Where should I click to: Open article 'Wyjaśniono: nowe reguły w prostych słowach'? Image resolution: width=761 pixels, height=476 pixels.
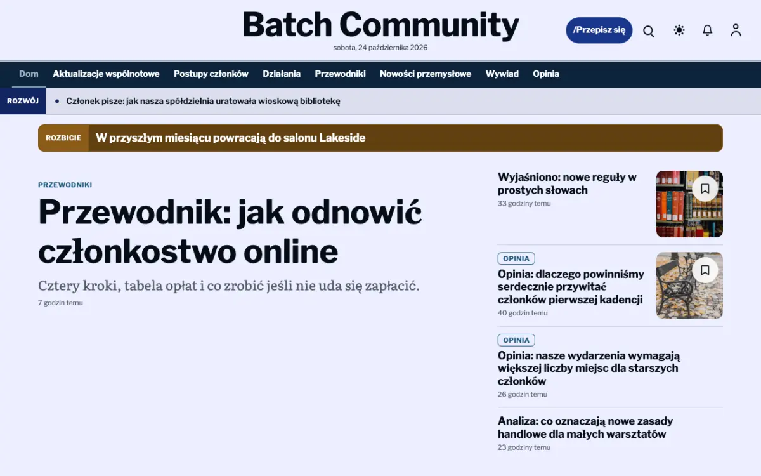[x=567, y=183]
